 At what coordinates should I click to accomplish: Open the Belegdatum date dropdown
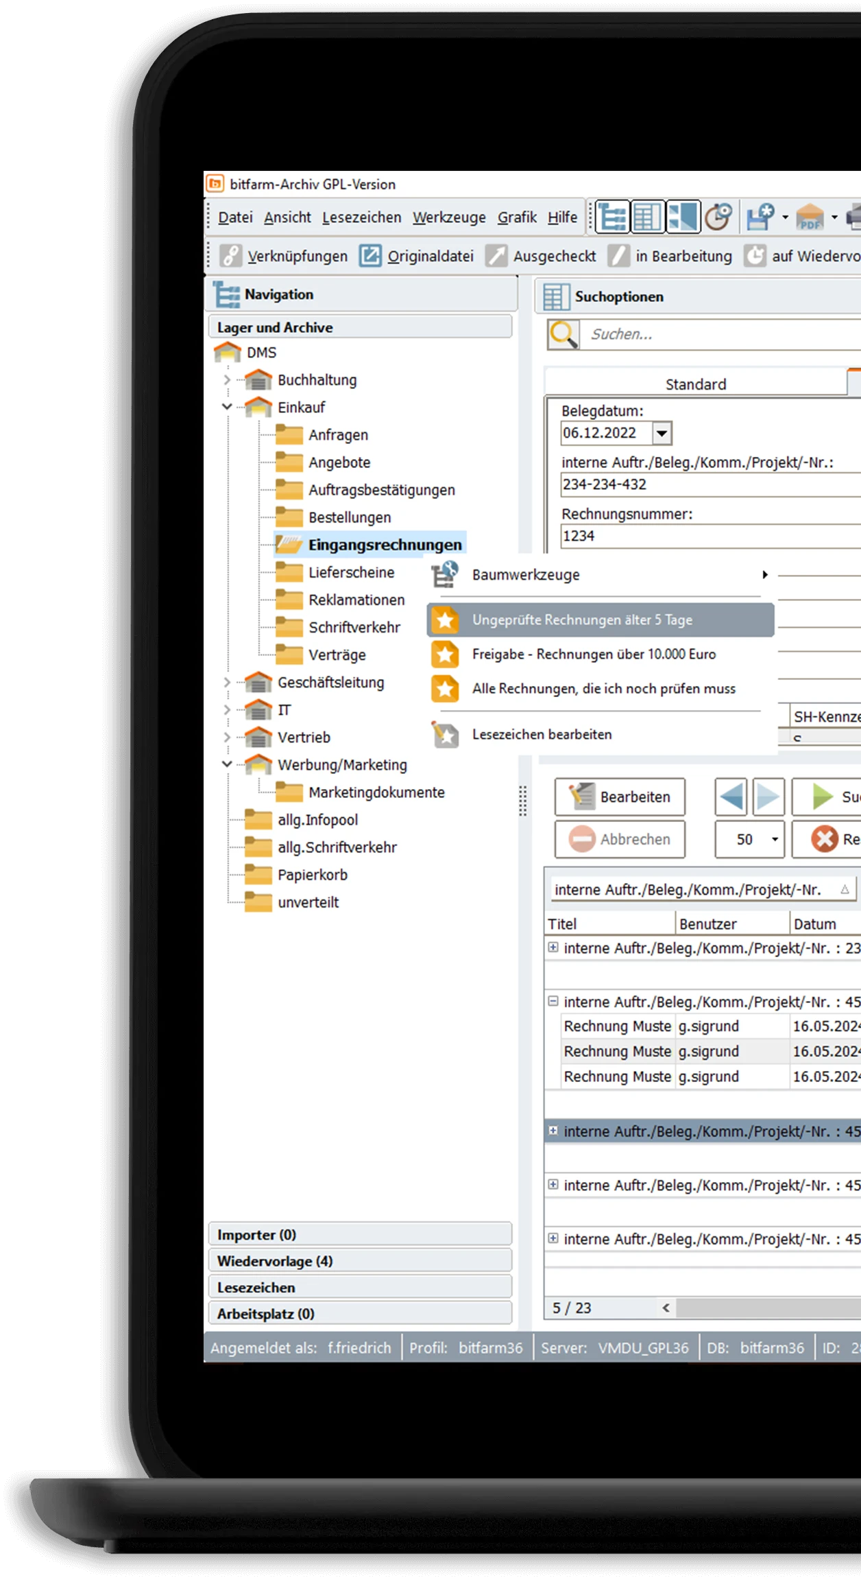pyautogui.click(x=662, y=433)
